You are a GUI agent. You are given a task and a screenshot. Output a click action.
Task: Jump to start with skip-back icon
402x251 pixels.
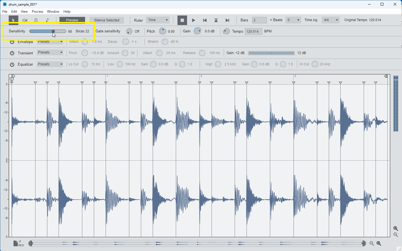coord(205,20)
